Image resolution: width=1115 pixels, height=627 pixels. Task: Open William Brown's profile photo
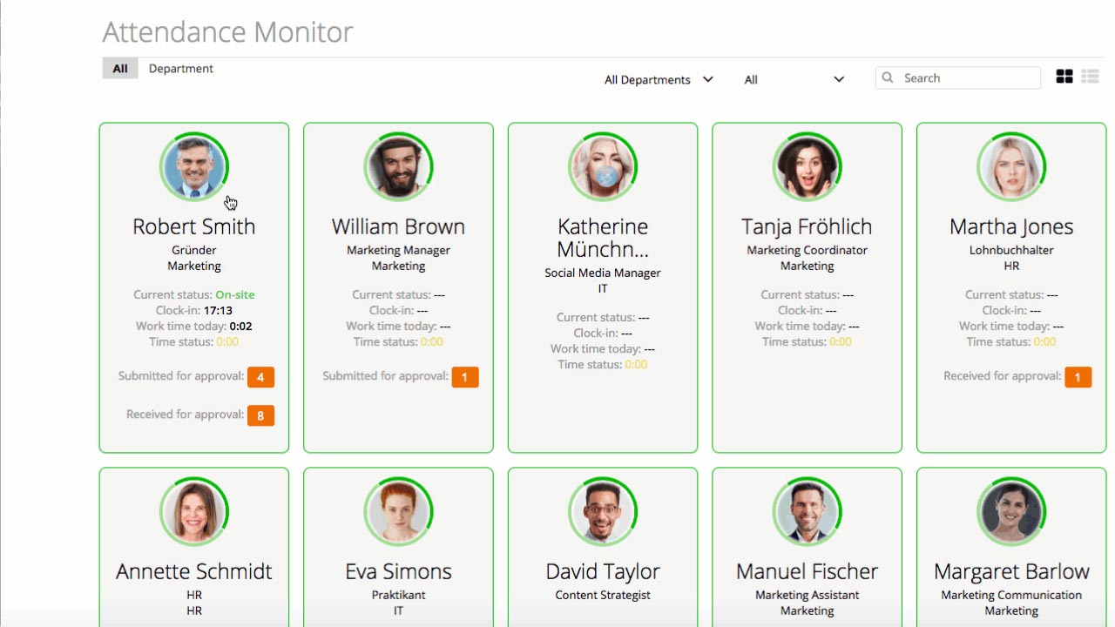tap(398, 166)
